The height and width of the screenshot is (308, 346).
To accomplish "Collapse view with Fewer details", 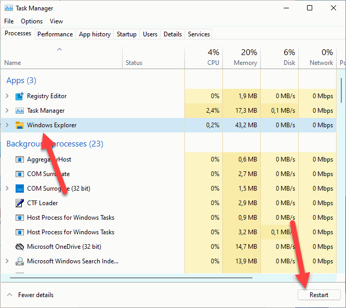I will pyautogui.click(x=31, y=295).
